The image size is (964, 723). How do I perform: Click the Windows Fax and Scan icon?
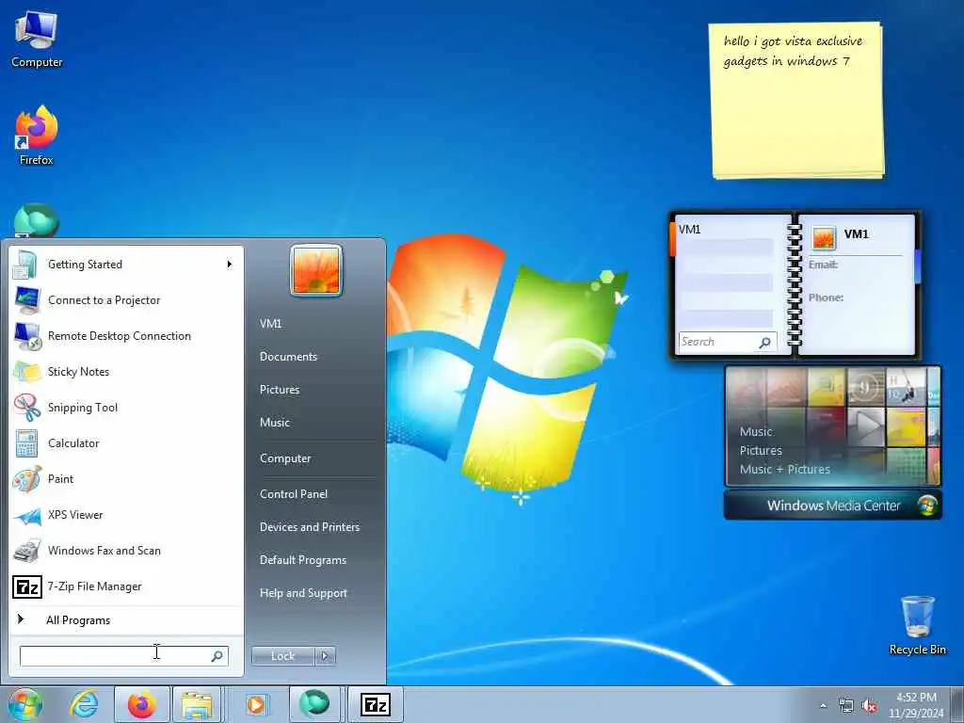[27, 550]
